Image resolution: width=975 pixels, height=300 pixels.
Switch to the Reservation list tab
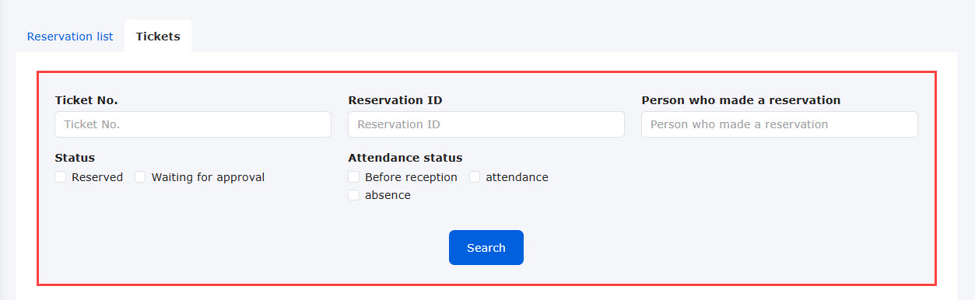(x=70, y=37)
